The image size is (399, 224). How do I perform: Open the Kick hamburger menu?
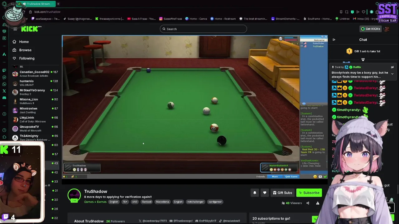[15, 29]
